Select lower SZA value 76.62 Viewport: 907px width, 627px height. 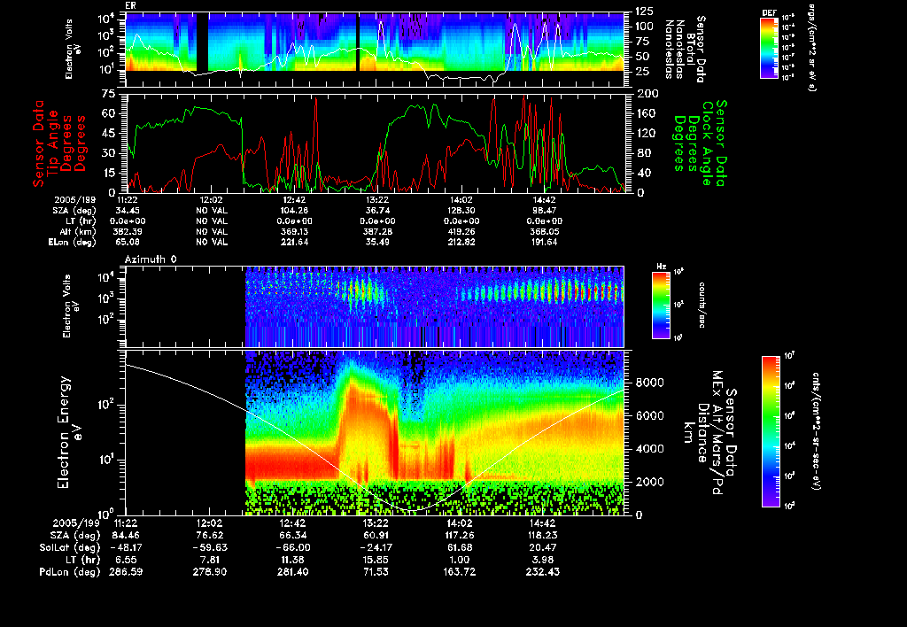[209, 536]
